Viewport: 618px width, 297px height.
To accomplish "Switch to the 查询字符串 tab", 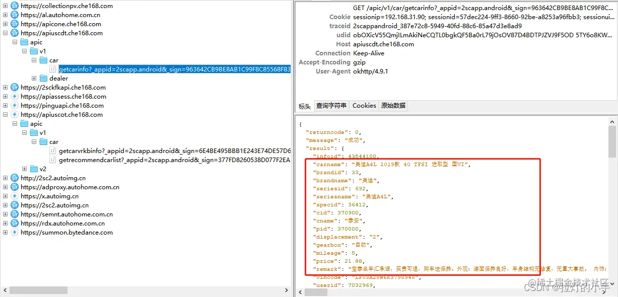I will pyautogui.click(x=331, y=106).
